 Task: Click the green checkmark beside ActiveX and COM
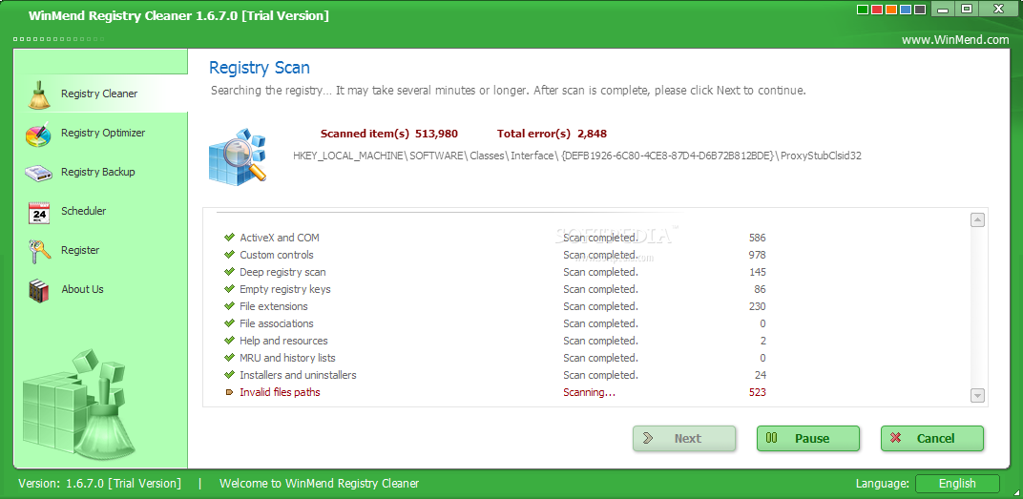pyautogui.click(x=229, y=238)
